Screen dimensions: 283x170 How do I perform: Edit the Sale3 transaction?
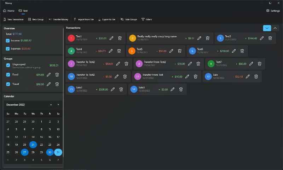tap(173, 89)
